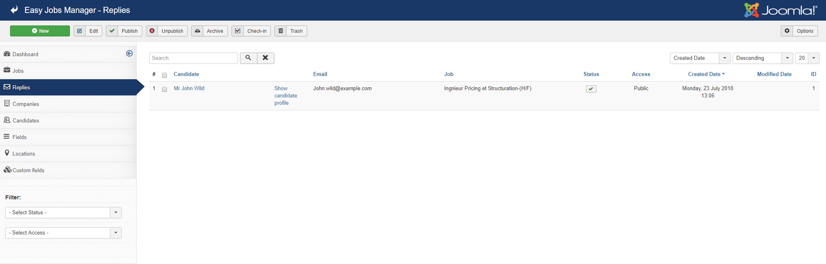Click the Publish toolbar button

[x=124, y=31]
